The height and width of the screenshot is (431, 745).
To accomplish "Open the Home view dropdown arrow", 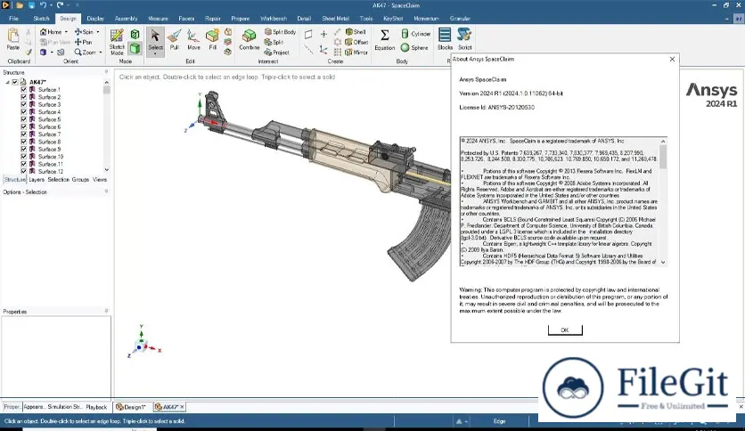I will pyautogui.click(x=66, y=32).
